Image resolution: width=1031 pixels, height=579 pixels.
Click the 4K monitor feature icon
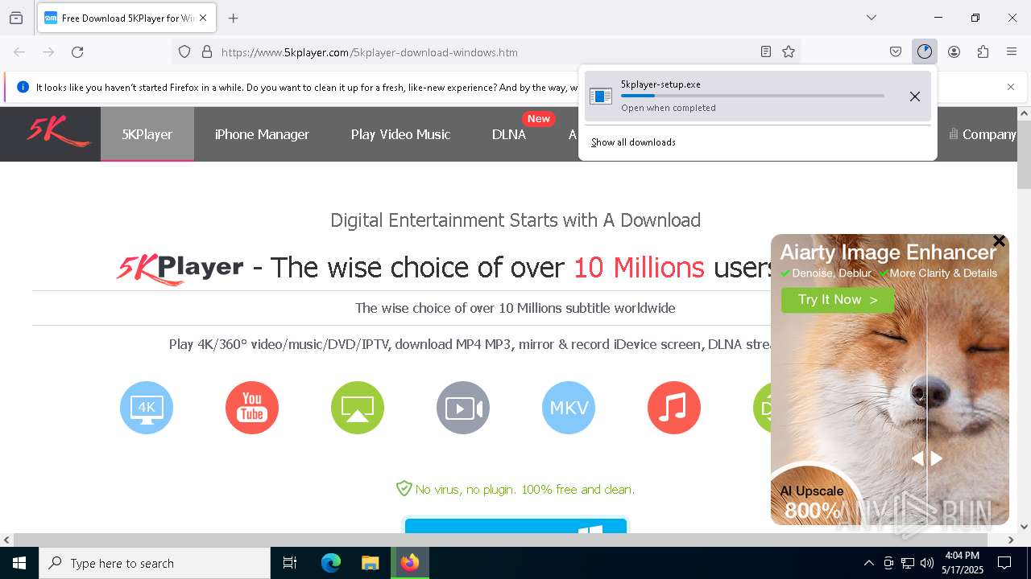point(147,408)
